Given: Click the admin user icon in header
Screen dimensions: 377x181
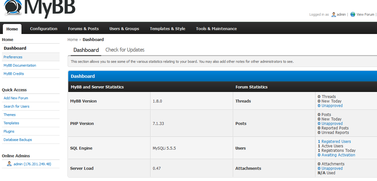Looking at the screenshot, I should click(x=333, y=14).
